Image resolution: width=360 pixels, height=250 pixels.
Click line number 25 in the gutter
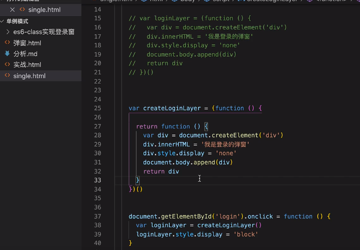tap(98, 108)
